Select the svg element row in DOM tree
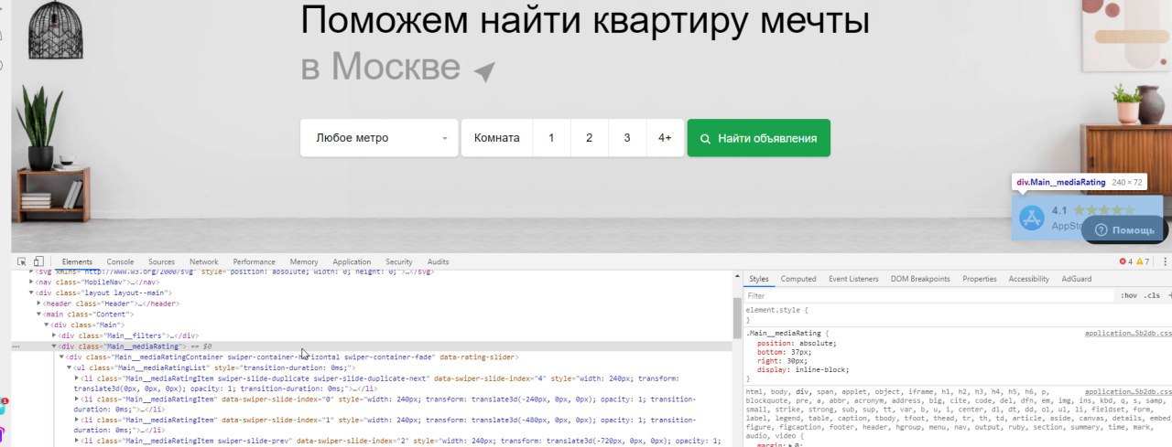Image resolution: width=1172 pixels, height=447 pixels. tap(372, 272)
